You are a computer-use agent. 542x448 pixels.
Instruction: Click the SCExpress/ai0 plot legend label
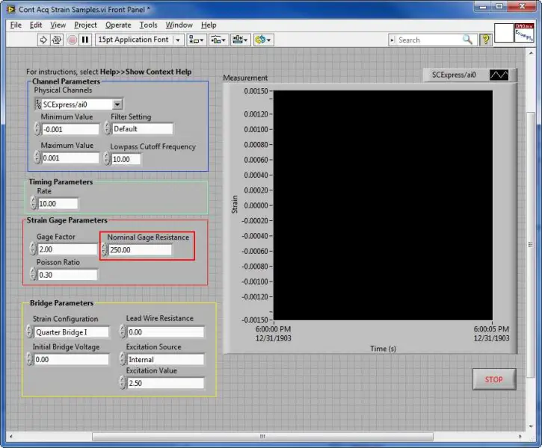click(x=454, y=75)
